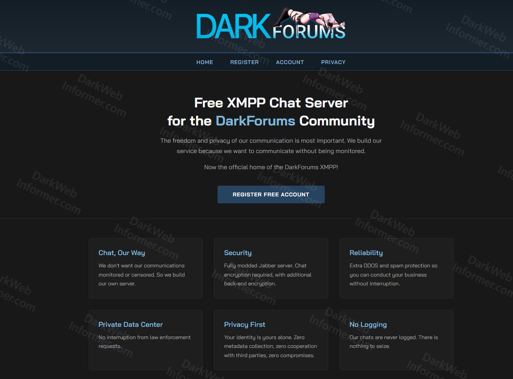Click the 'Free XMPP Chat Server' heading
This screenshot has height=379, width=513.
271,103
